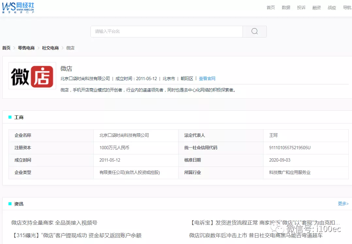Open the 投诉 nav menu item
This screenshot has width=352, height=244.
(x=301, y=7)
